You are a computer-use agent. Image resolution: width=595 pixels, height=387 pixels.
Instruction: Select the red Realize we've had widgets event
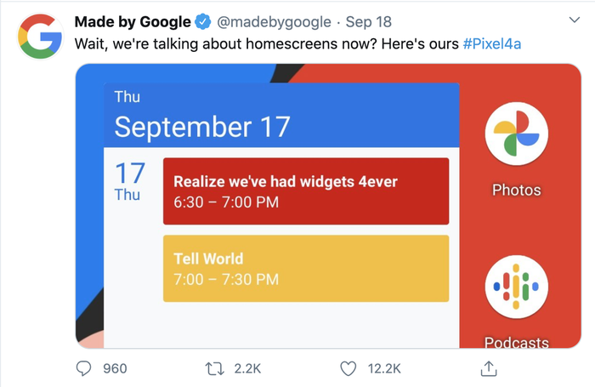306,191
